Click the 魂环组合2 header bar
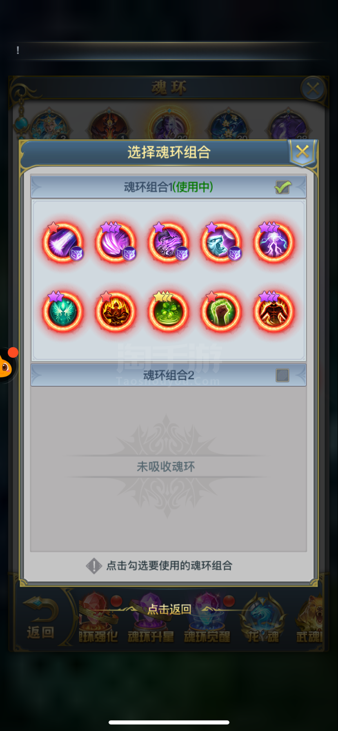The width and height of the screenshot is (338, 731). pyautogui.click(x=168, y=375)
